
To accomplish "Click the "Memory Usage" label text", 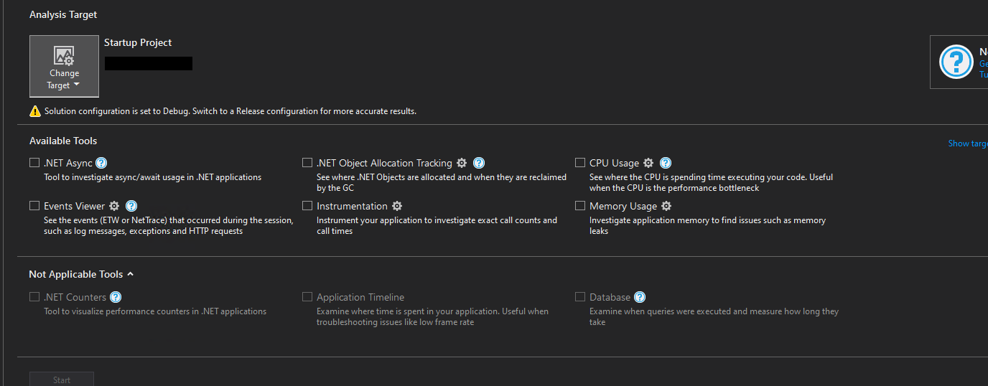I will coord(623,206).
